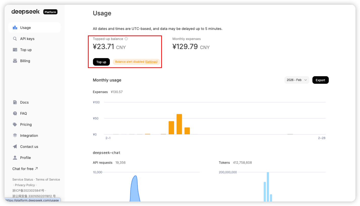360x206 pixels.
Task: Click the Profile person icon
Action: tap(15, 158)
